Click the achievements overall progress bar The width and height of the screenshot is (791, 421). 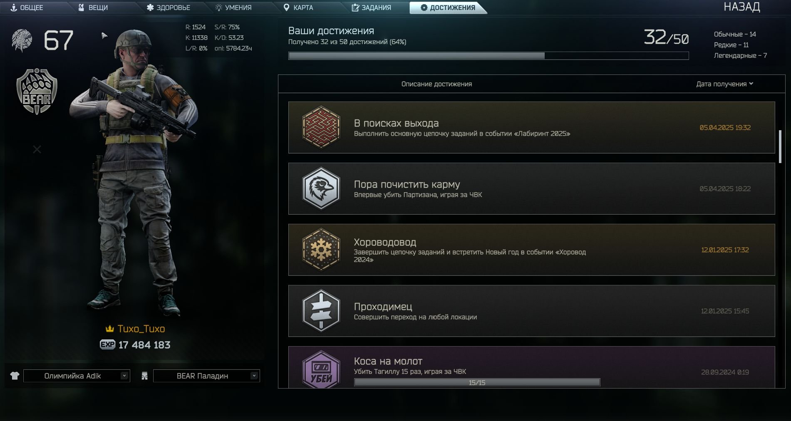point(488,56)
